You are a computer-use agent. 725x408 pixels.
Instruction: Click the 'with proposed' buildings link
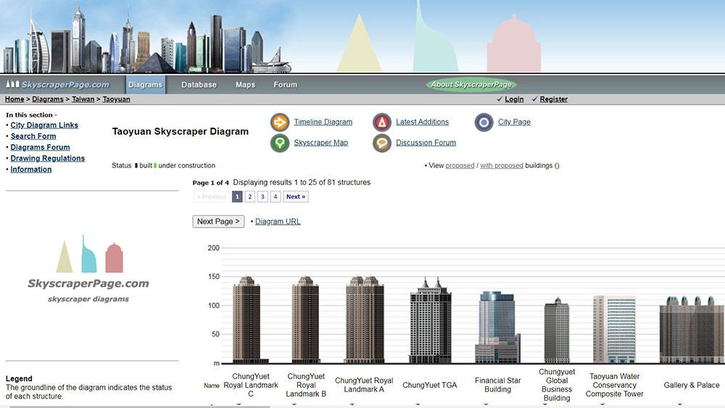(502, 165)
